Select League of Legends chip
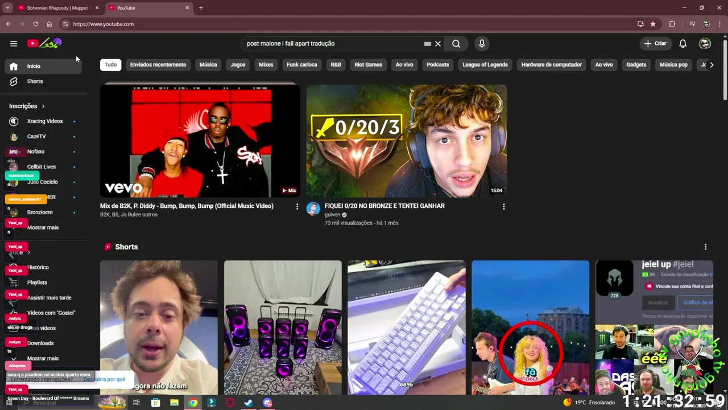The height and width of the screenshot is (410, 728). pyautogui.click(x=485, y=64)
